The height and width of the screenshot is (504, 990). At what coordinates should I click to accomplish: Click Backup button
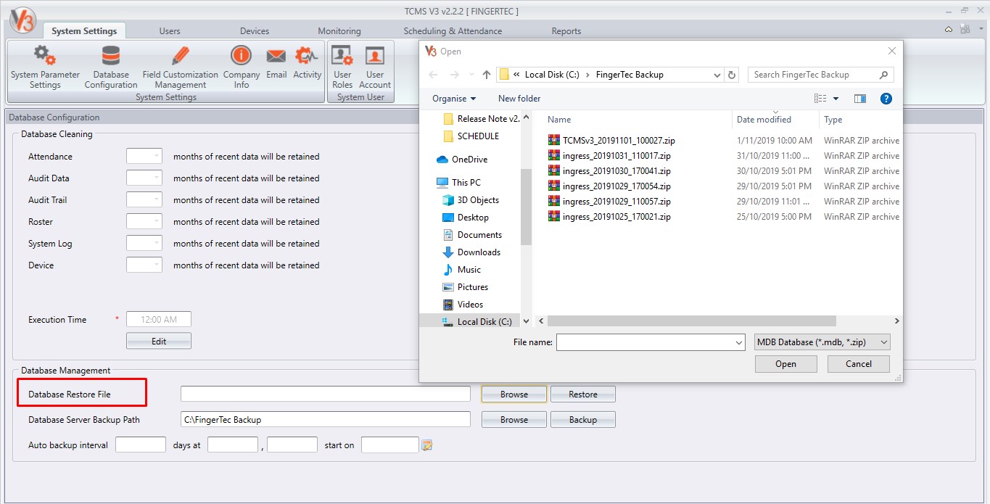pos(583,420)
